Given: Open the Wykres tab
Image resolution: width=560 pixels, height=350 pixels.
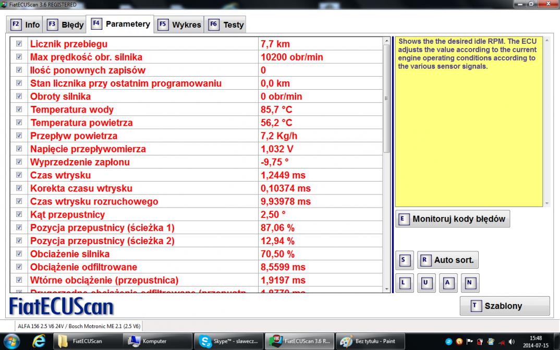Looking at the screenshot, I should 180,25.
